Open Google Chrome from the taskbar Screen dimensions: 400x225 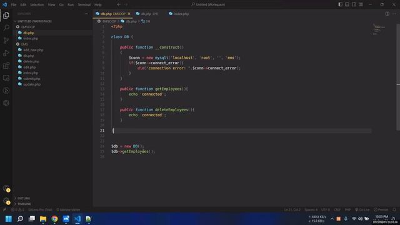point(54,219)
